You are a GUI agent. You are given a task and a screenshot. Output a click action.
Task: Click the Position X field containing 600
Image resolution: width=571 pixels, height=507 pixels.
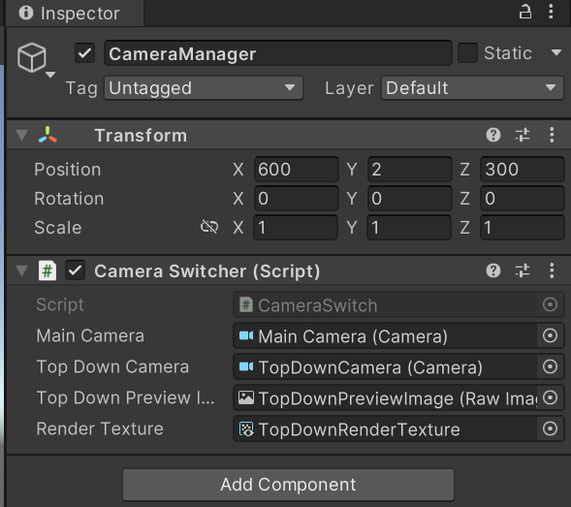point(296,170)
